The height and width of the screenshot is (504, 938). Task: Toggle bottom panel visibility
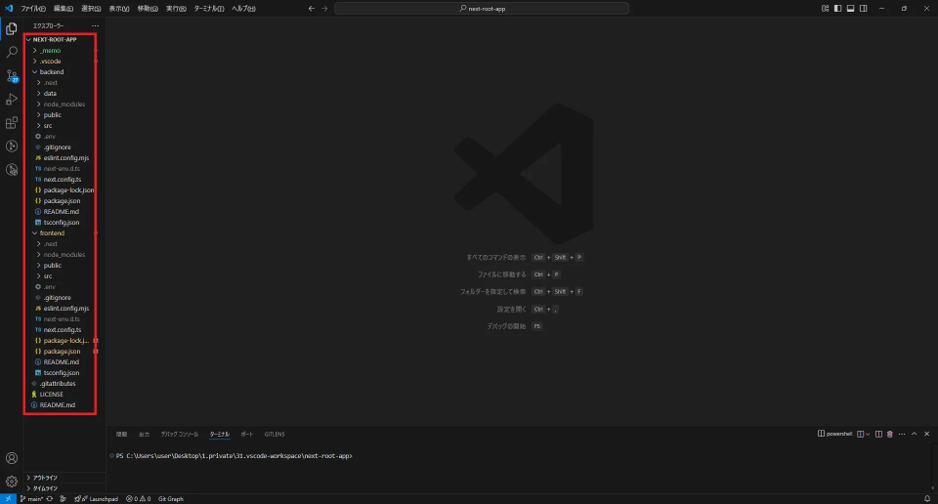850,9
